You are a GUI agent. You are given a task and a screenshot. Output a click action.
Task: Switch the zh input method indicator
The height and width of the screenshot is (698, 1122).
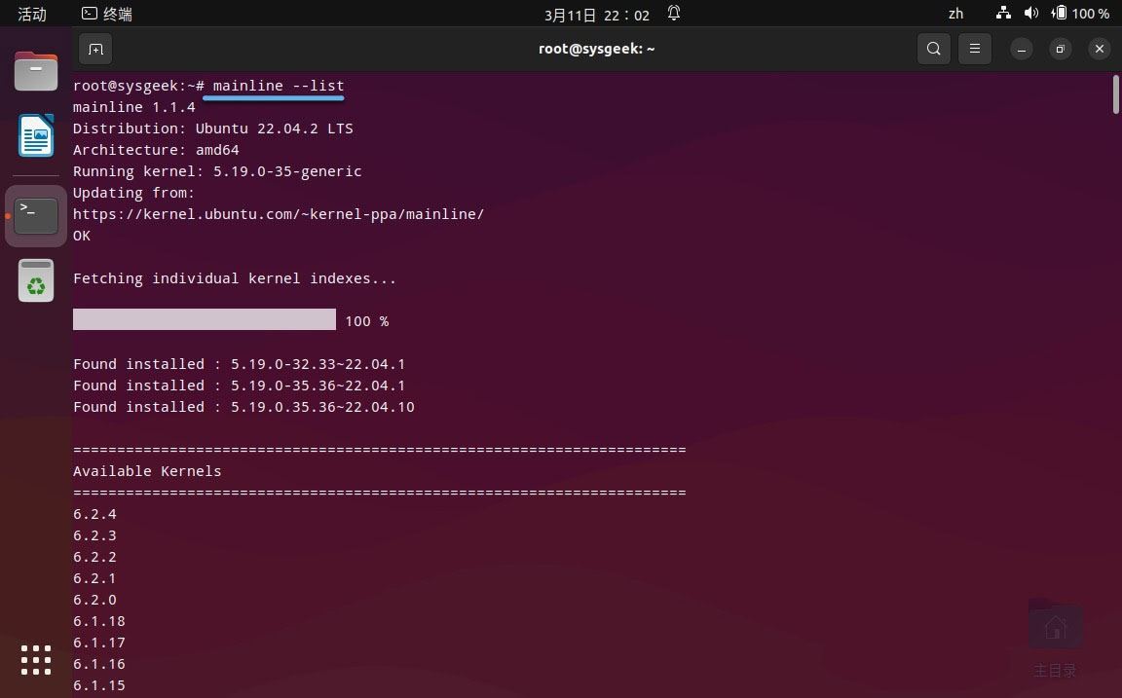[955, 14]
